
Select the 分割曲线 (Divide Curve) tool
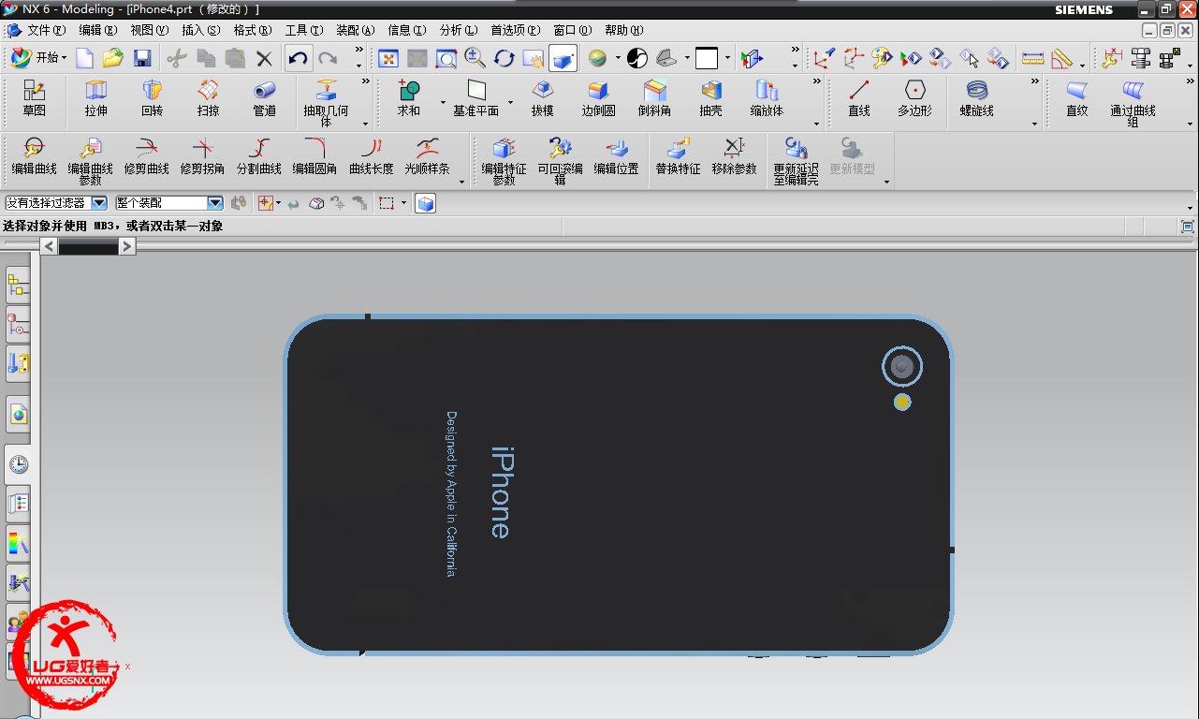point(259,157)
